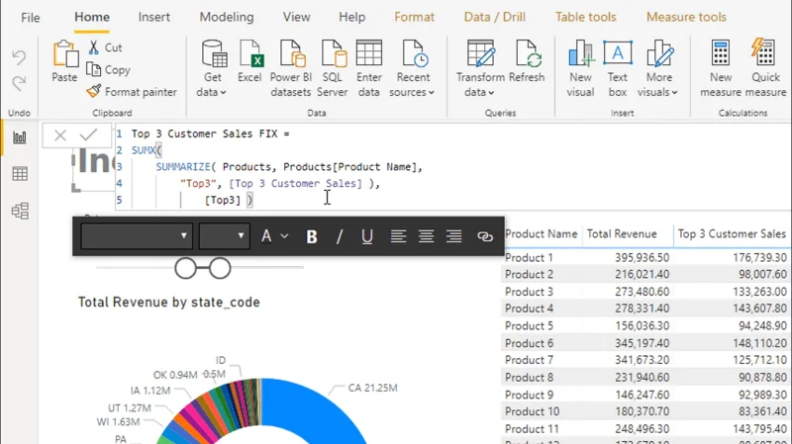
Task: Create a Quick measure
Action: [x=765, y=68]
